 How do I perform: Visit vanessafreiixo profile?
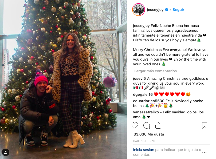coord(146,112)
